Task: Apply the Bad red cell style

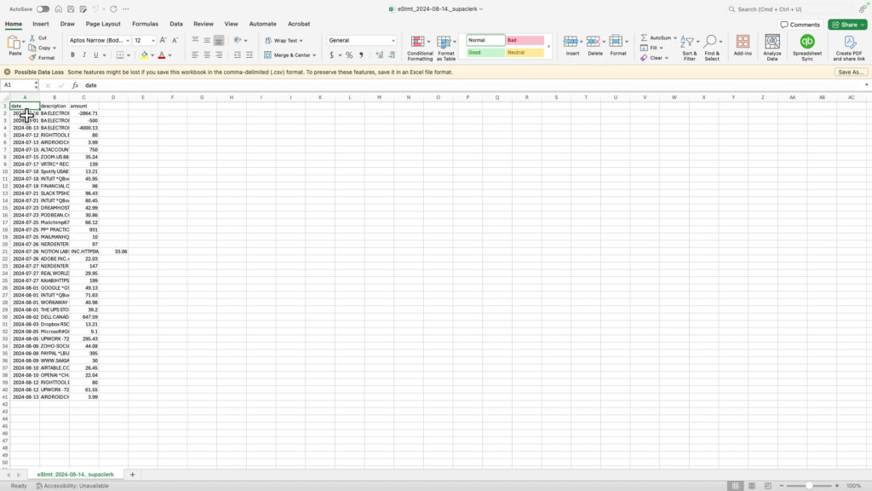Action: click(525, 38)
